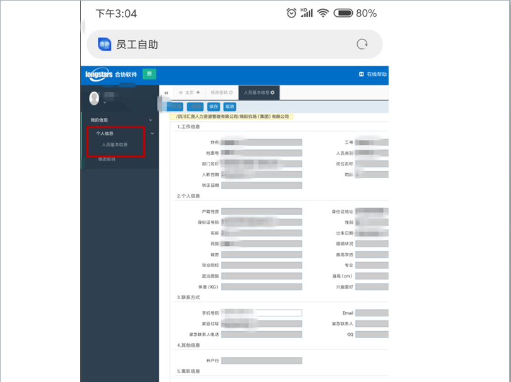Click the 年龄 field
The image size is (511, 382).
(261, 233)
